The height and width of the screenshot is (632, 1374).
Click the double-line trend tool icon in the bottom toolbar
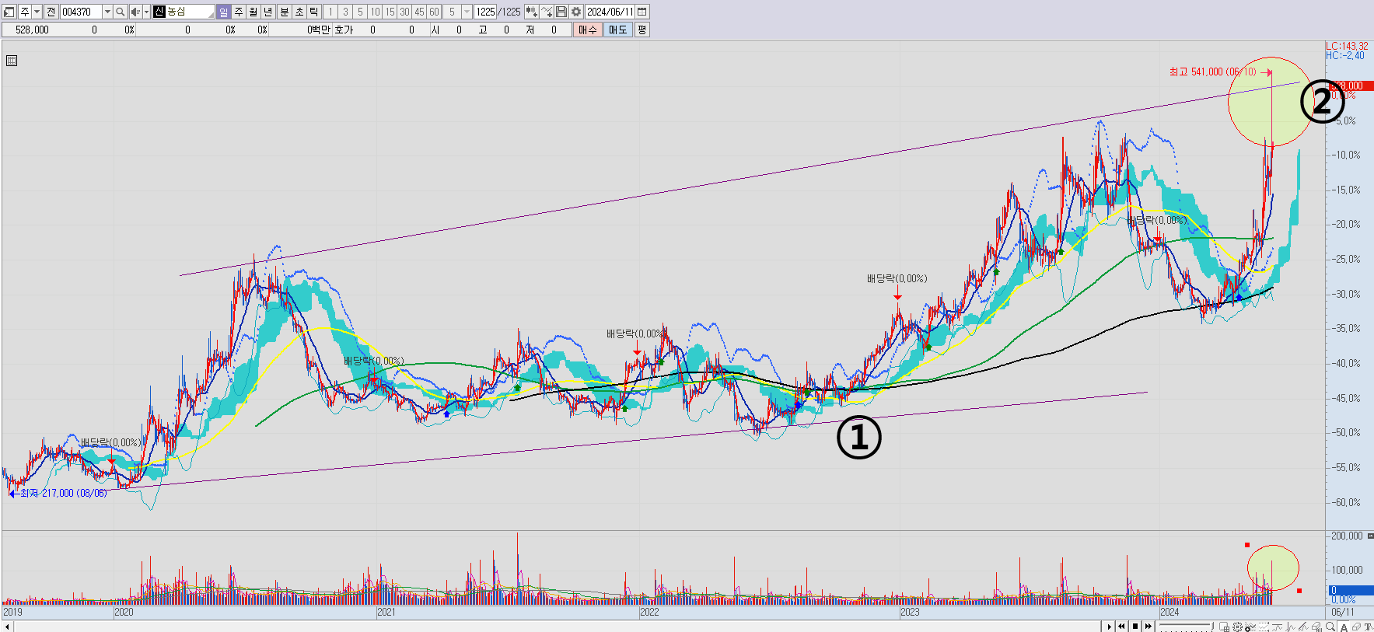1303,626
